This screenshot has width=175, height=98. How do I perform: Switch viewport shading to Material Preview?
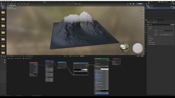tap(141, 4)
